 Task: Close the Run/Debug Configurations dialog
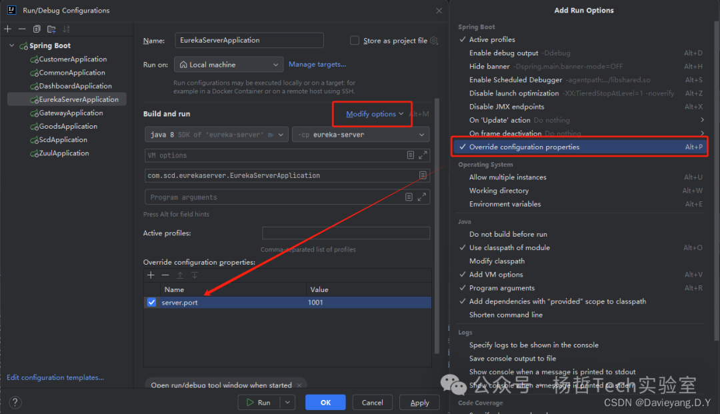pyautogui.click(x=439, y=11)
